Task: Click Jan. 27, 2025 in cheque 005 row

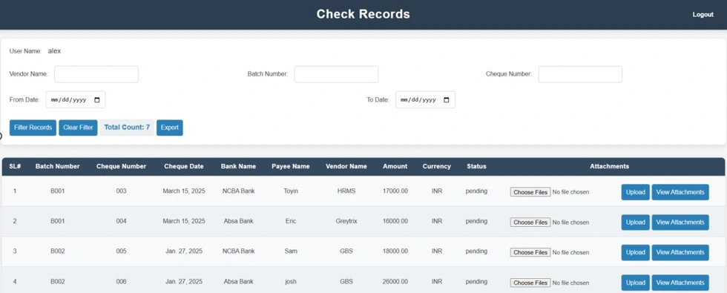Action: point(184,251)
